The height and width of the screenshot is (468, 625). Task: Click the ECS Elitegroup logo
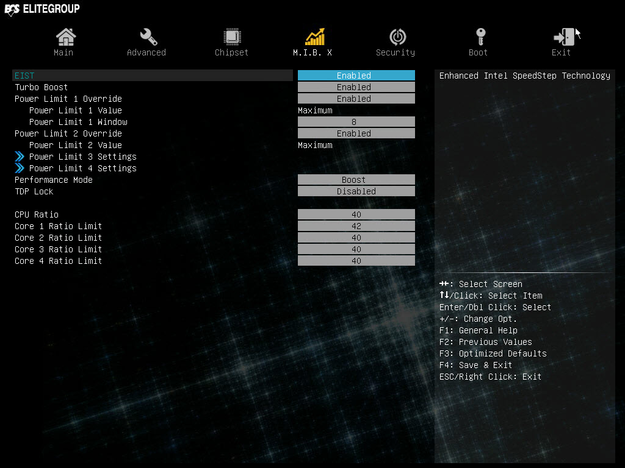pyautogui.click(x=42, y=9)
